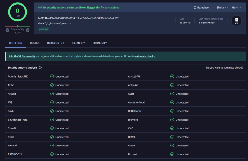Click the info icon beside Security vendors' analysis
The height and width of the screenshot is (161, 248).
(x=40, y=68)
